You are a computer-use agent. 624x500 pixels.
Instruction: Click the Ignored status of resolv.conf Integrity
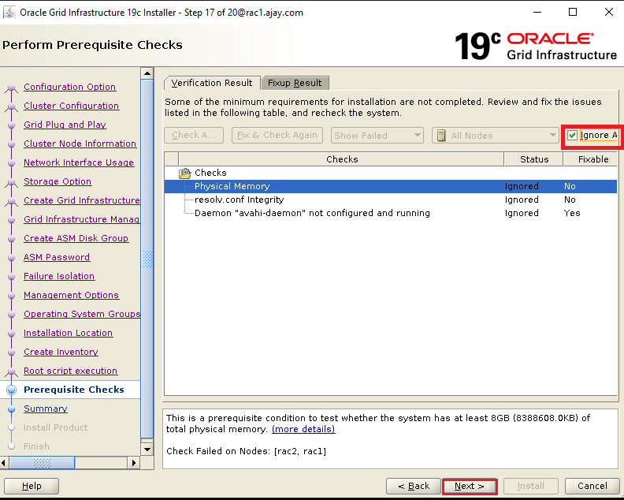522,200
